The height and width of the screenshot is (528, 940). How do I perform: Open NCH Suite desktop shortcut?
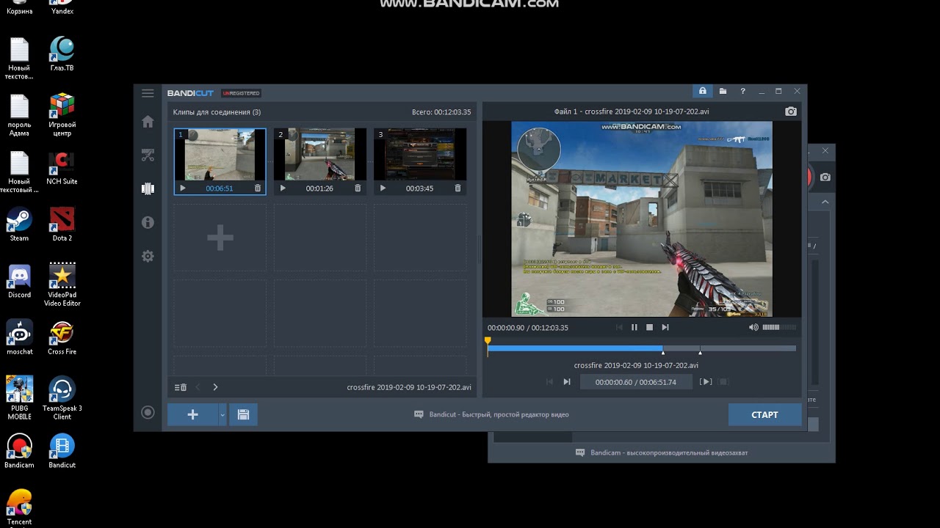tap(62, 168)
